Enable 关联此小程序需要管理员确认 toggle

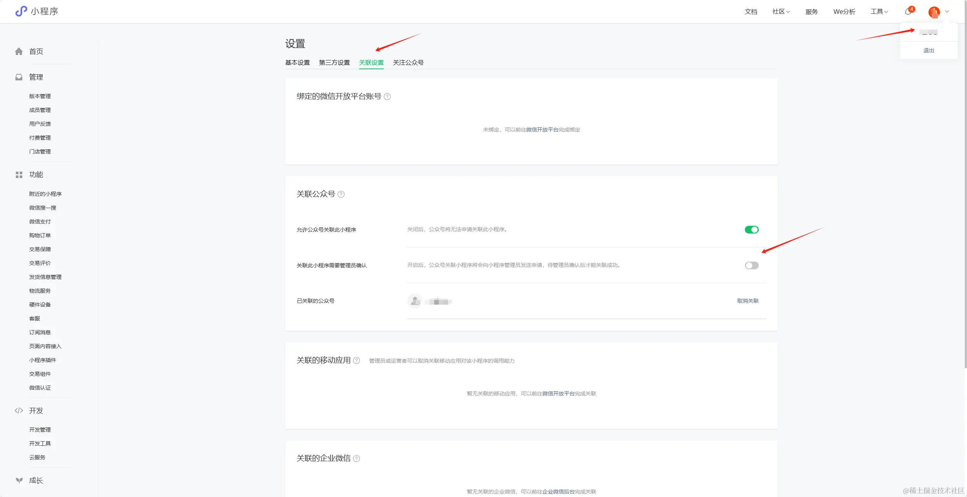(751, 266)
